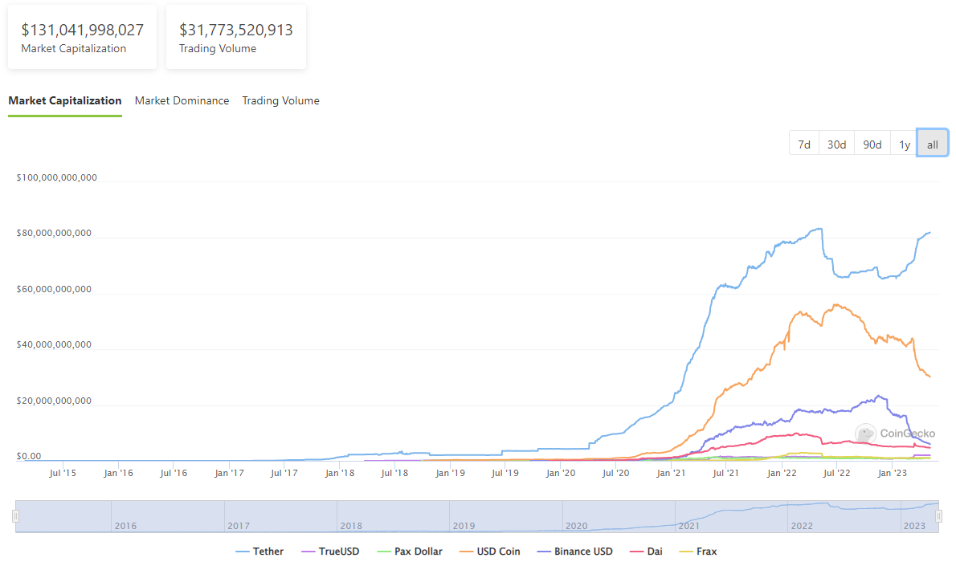The width and height of the screenshot is (956, 570).
Task: Open the Market Dominance tab
Action: 182,101
